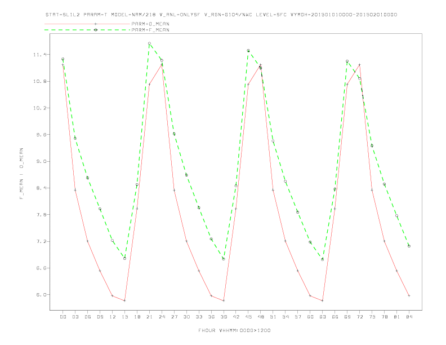Select the F_MEAN circle marker at hour 30

coord(186,175)
